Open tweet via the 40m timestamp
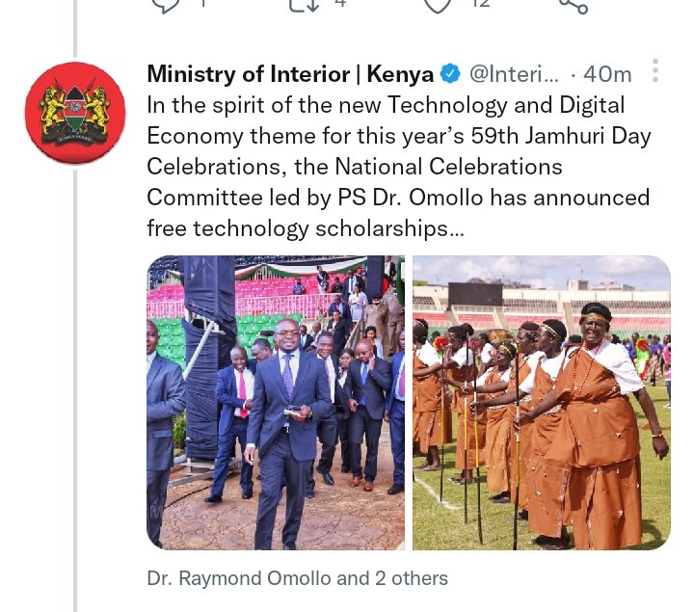Image resolution: width=694 pixels, height=612 pixels. coord(607,74)
